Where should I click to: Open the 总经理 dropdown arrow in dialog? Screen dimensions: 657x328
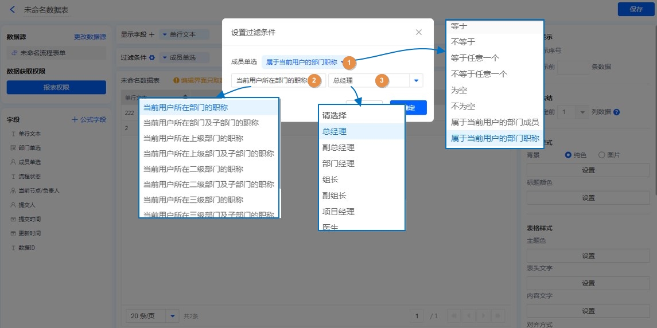(x=417, y=81)
